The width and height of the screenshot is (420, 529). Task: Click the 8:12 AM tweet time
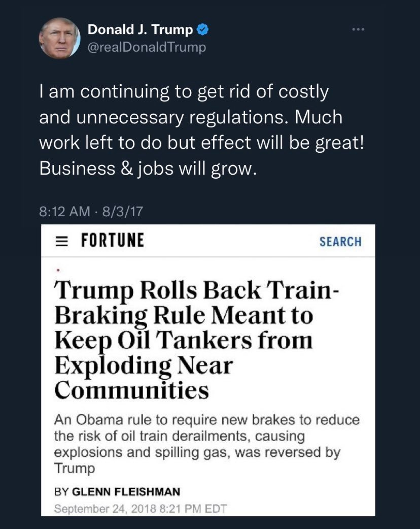[65, 212]
